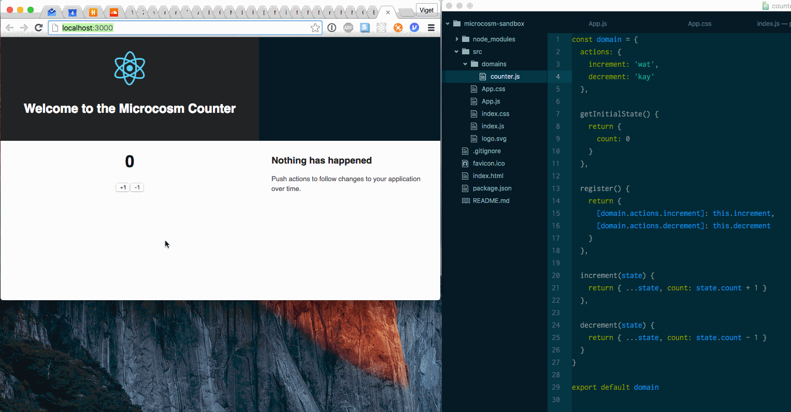Screen dimensions: 791x412
Task: Click the node_modules folder icon
Action: click(x=465, y=39)
